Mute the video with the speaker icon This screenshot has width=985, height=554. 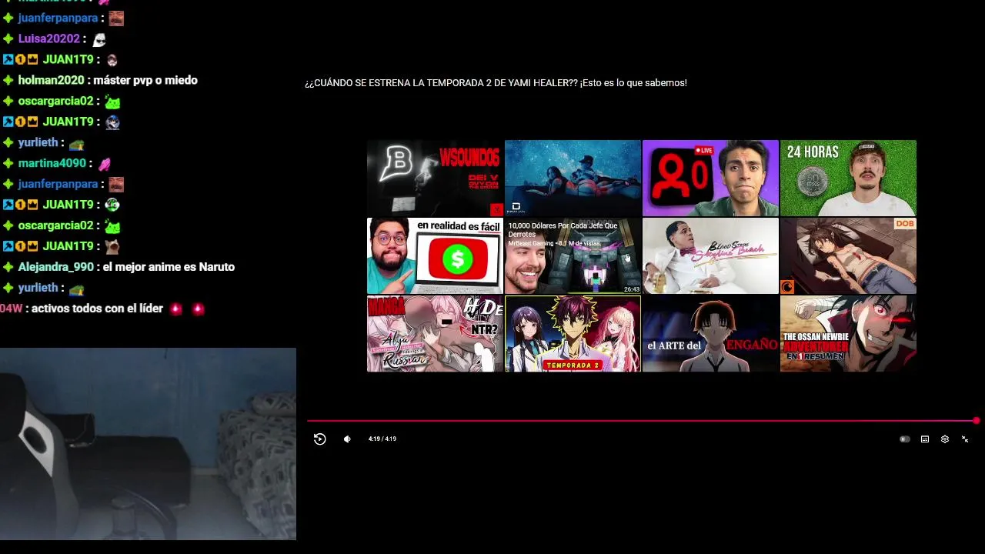[347, 439]
